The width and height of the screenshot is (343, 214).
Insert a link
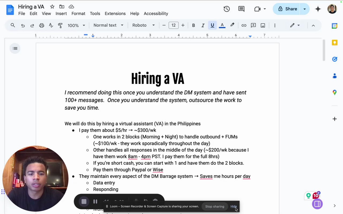[x=244, y=25]
